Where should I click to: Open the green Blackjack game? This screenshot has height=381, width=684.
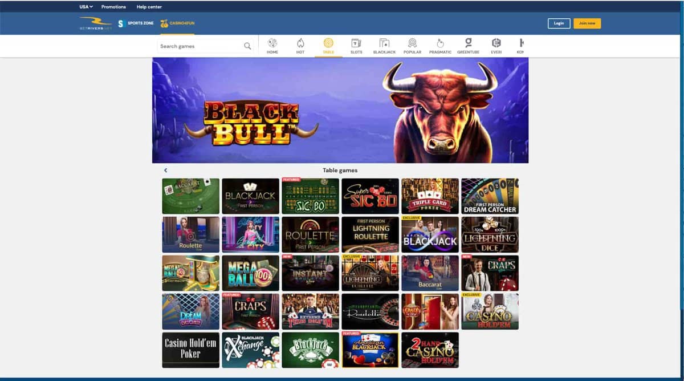(x=310, y=350)
